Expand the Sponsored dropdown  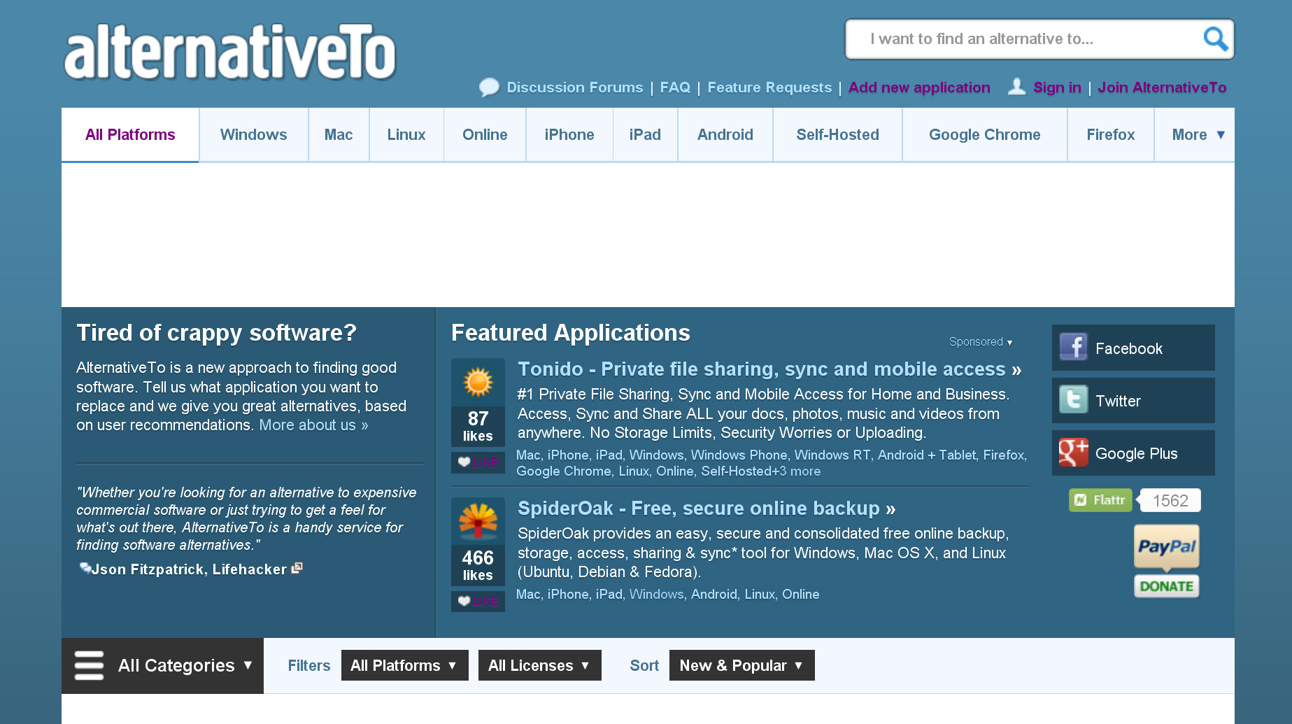pyautogui.click(x=981, y=341)
